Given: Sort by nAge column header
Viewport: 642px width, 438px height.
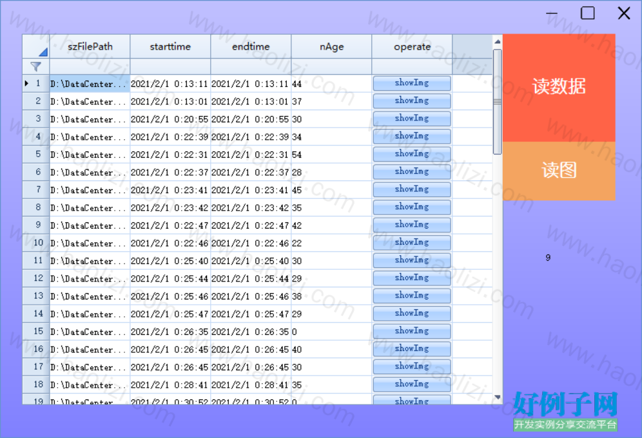Looking at the screenshot, I should pyautogui.click(x=332, y=46).
